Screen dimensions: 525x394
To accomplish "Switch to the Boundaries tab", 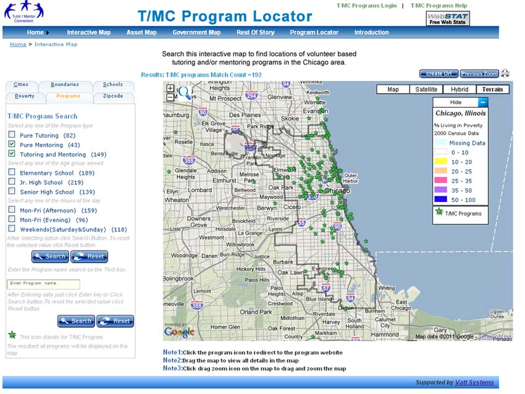I will (x=65, y=85).
